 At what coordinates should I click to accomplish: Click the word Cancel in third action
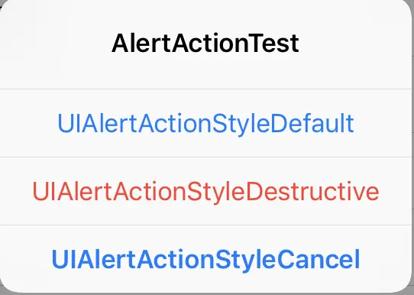[x=319, y=259]
